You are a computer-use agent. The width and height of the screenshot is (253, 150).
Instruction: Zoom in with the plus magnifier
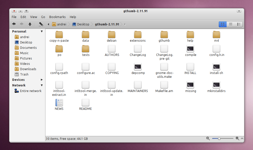pos(237,139)
